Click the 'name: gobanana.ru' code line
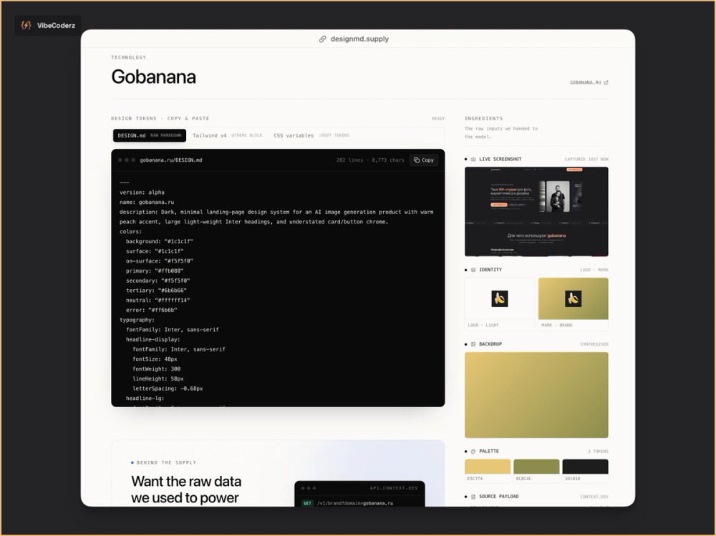Image resolution: width=716 pixels, height=536 pixels. [x=147, y=203]
